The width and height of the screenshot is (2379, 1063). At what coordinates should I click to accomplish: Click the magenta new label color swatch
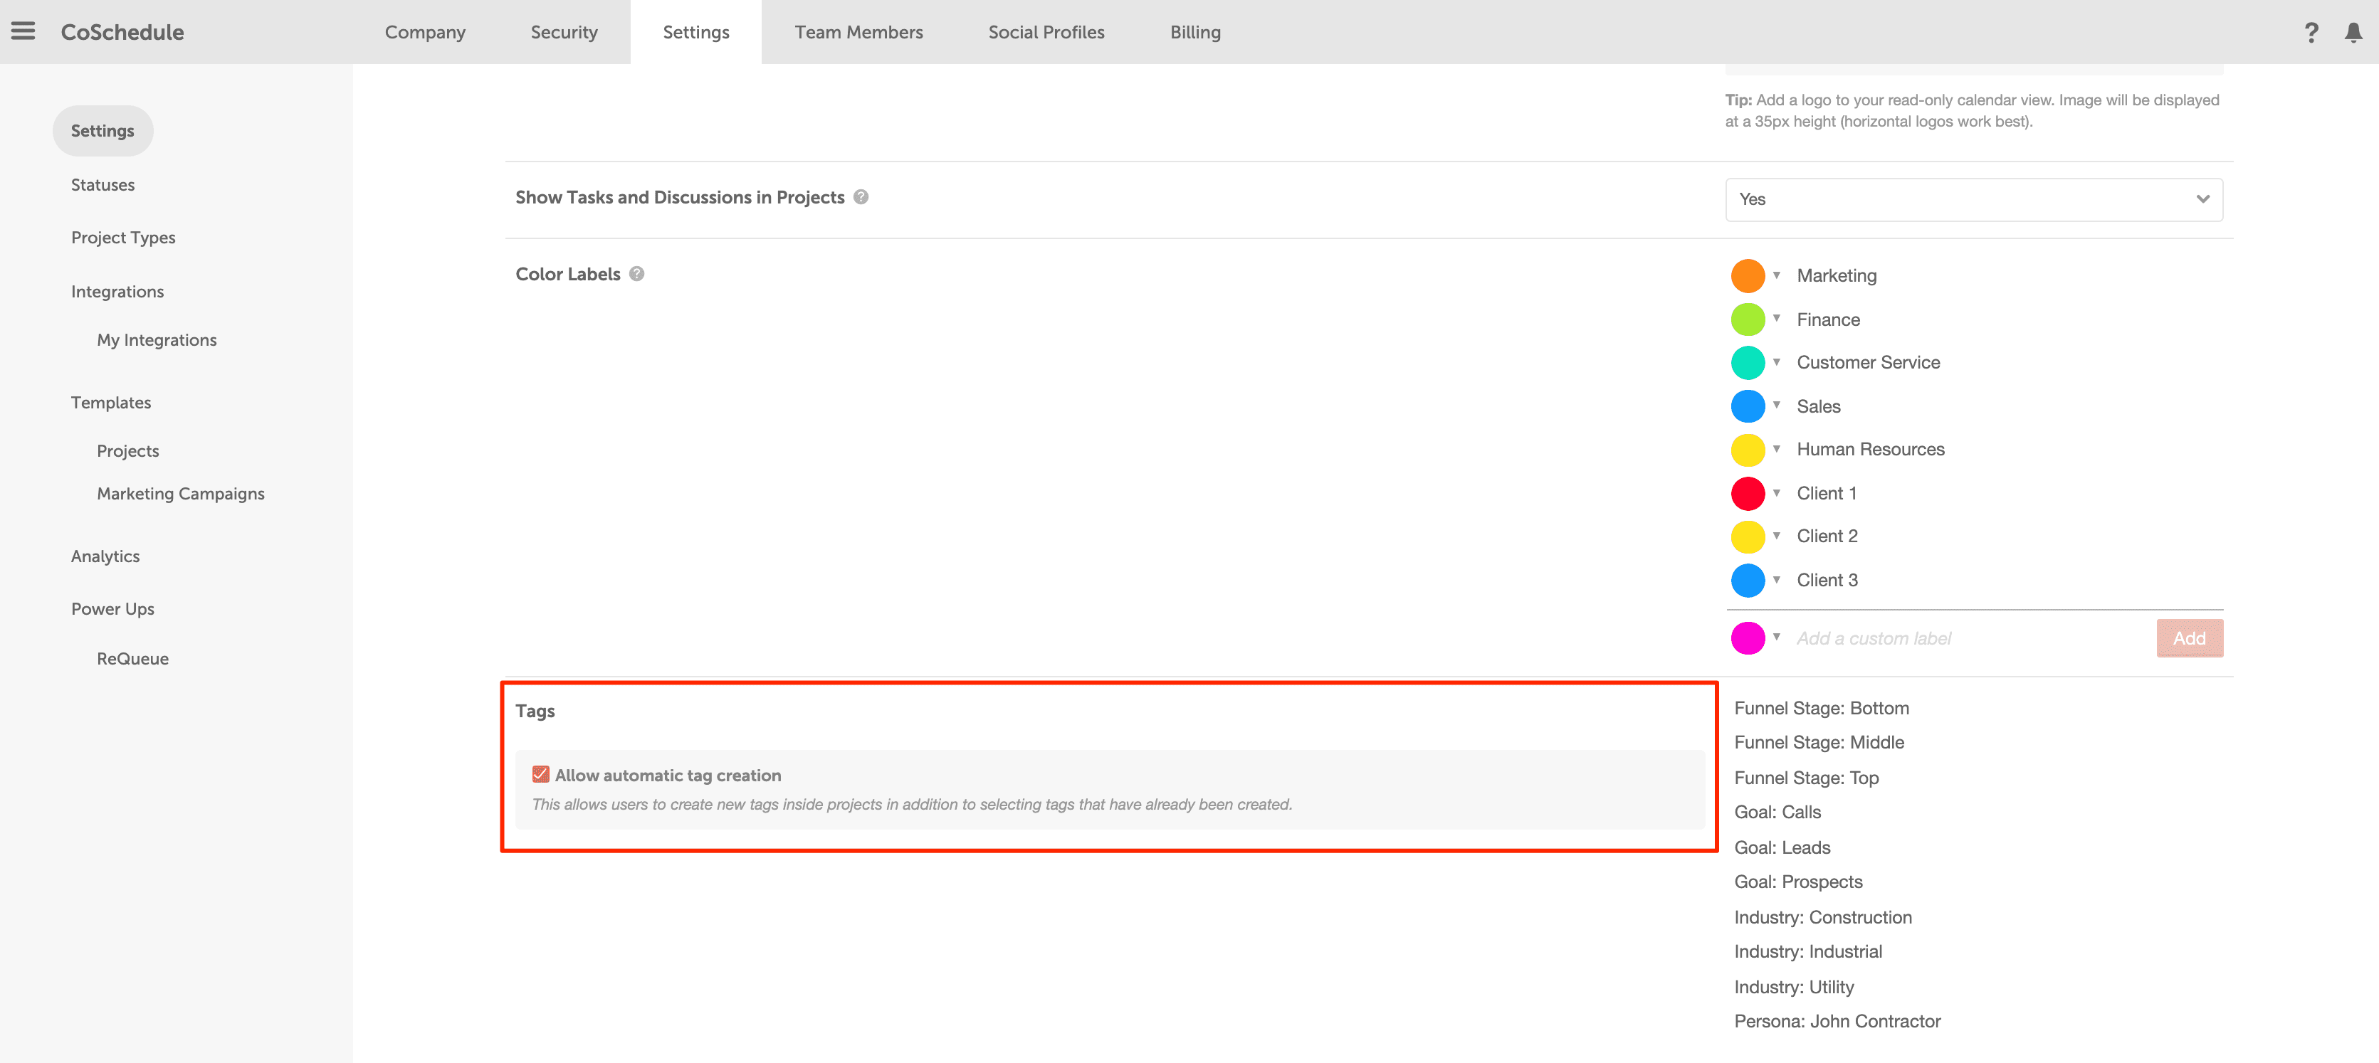click(x=1748, y=638)
